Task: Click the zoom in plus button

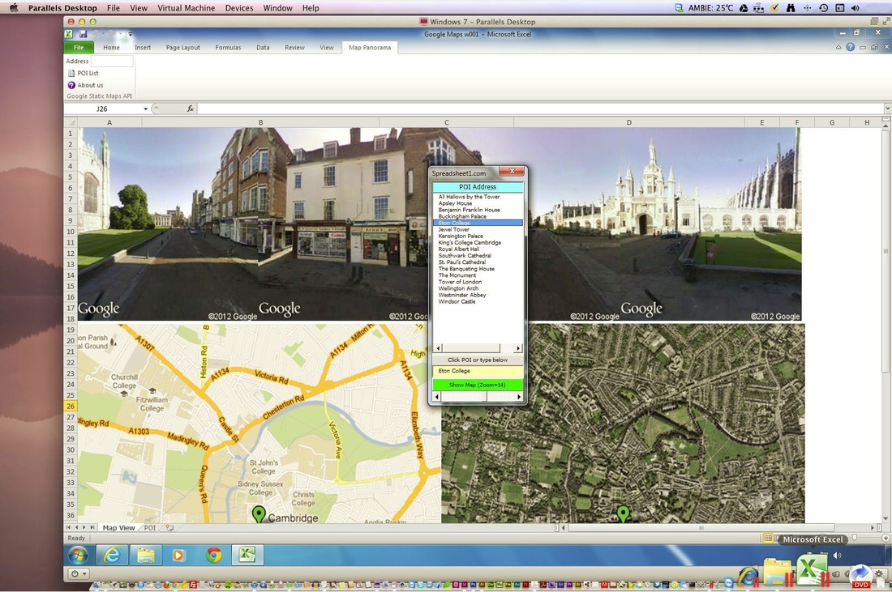Action: pyautogui.click(x=886, y=538)
